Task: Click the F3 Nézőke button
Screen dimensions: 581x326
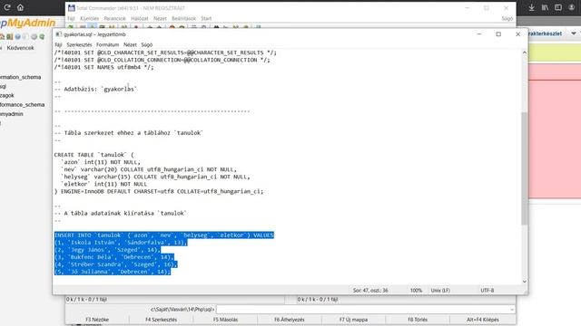Action: [x=97, y=320]
